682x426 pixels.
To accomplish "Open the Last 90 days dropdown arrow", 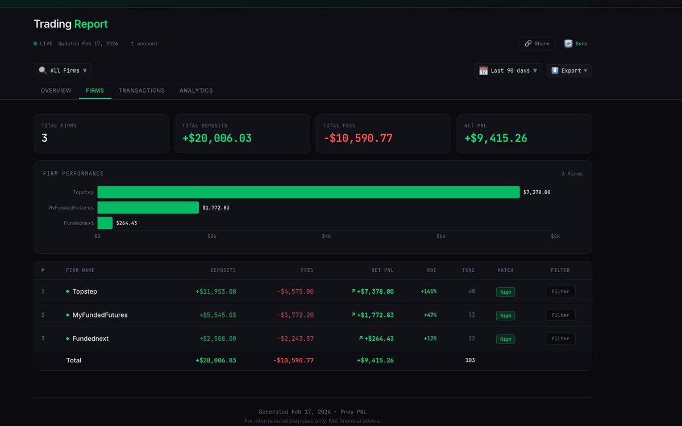I will [535, 70].
